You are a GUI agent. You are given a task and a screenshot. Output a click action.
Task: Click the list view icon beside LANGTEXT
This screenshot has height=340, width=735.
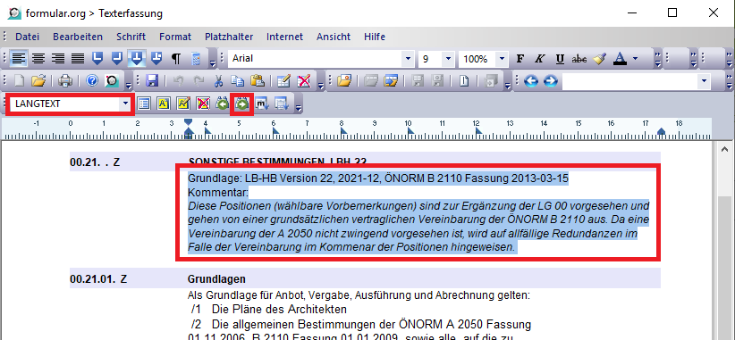(x=144, y=104)
